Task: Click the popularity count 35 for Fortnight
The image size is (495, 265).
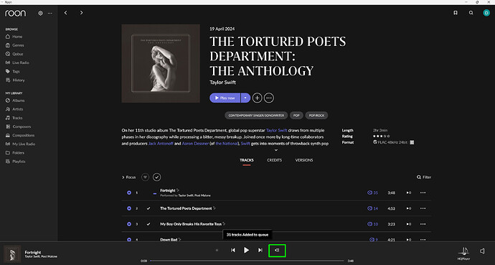Action: click(x=372, y=192)
